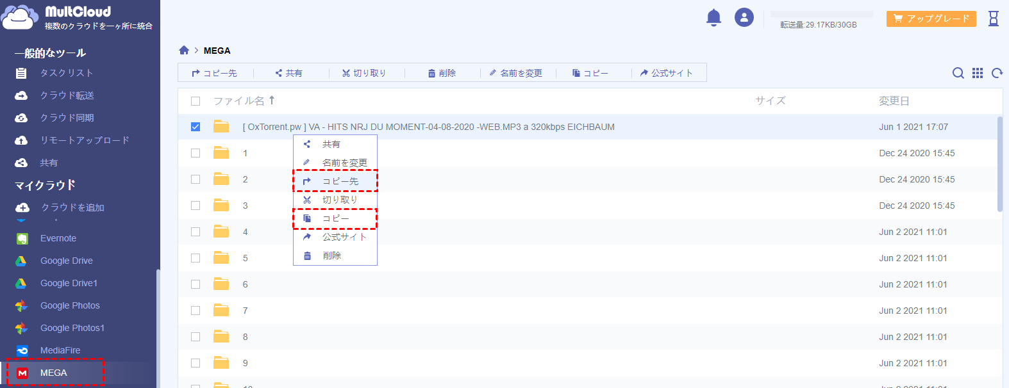Click the hourglass icon at top right
Screen dimensions: 1009x388
[994, 19]
